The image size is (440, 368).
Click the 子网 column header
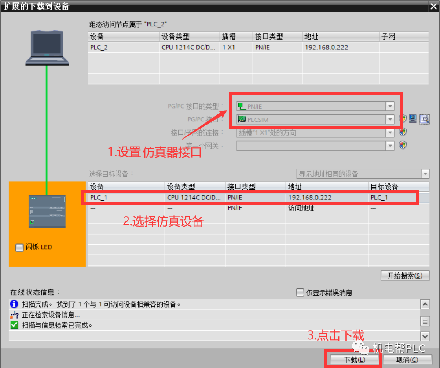click(x=404, y=37)
